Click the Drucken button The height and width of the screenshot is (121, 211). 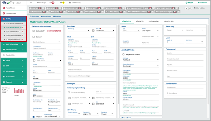pos(57,16)
